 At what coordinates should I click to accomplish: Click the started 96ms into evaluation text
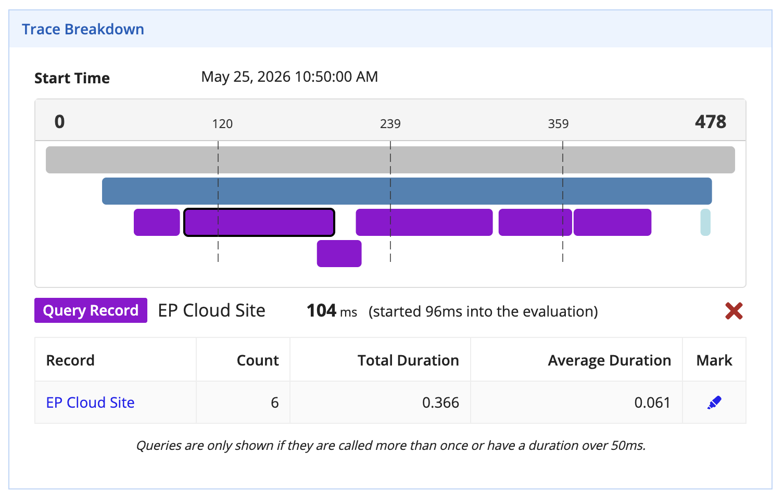(x=483, y=311)
